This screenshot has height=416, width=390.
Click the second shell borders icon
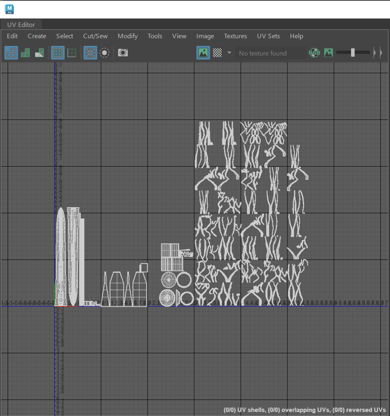point(72,53)
